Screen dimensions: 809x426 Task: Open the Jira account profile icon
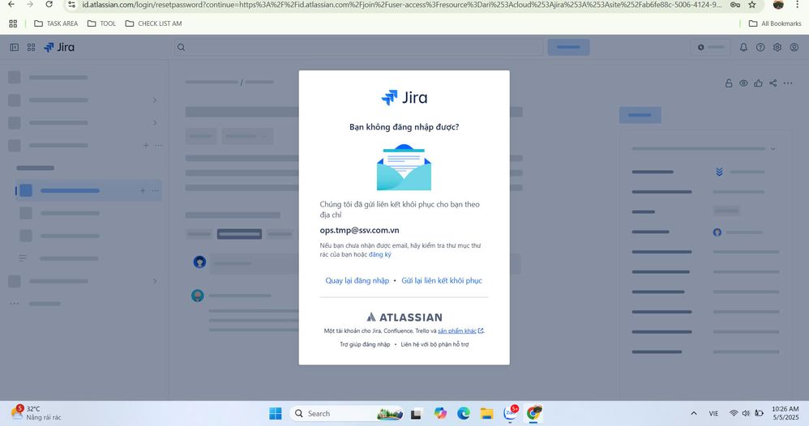tap(794, 48)
